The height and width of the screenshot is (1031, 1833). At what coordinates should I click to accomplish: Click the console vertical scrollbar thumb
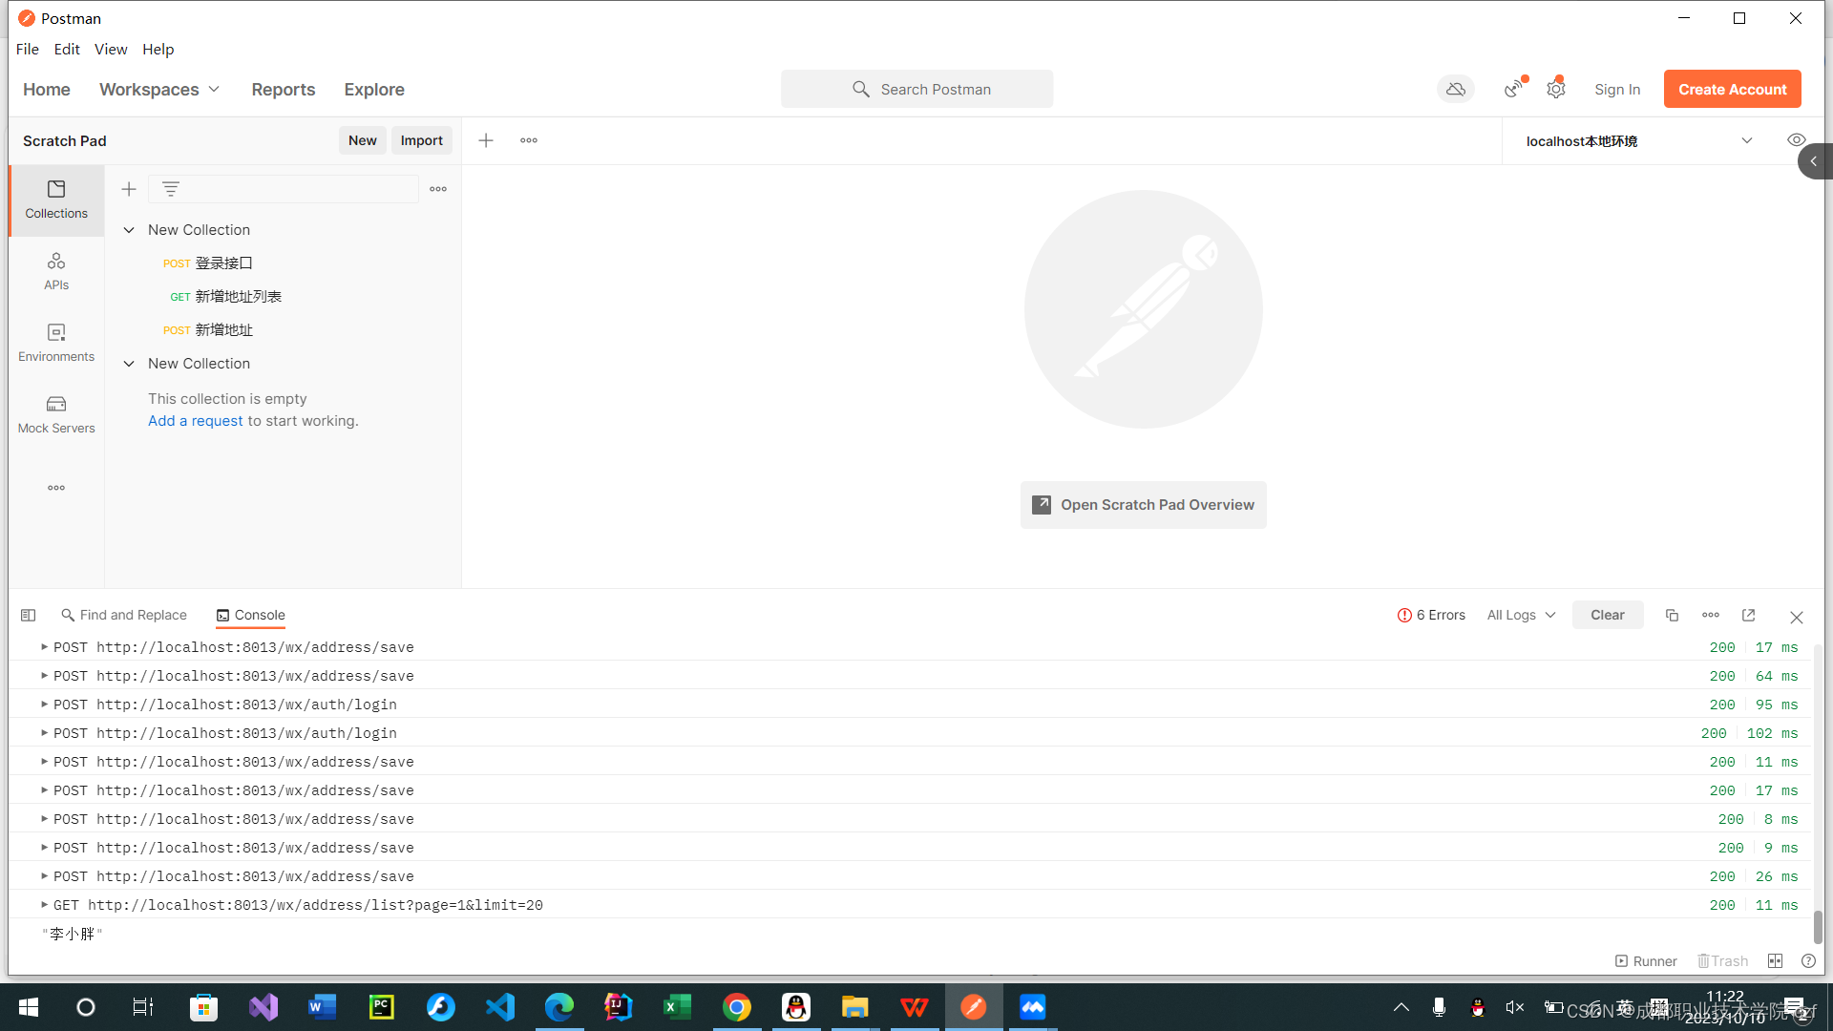(x=1818, y=926)
